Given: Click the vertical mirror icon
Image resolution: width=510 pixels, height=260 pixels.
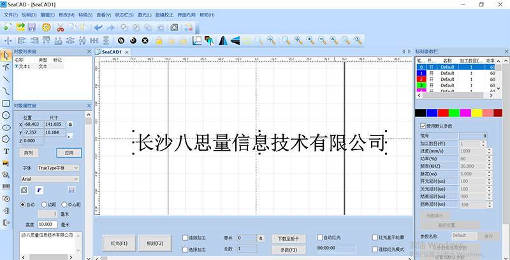Looking at the screenshot, I should coord(235,41).
